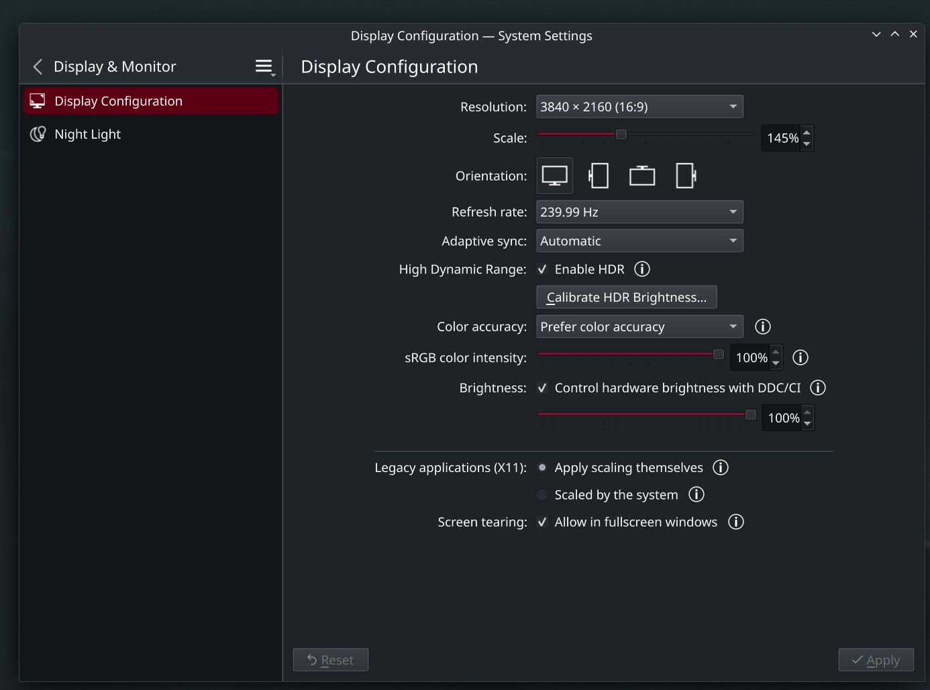The height and width of the screenshot is (690, 930).
Task: Click the Display & Monitor heading text
Action: coord(115,66)
